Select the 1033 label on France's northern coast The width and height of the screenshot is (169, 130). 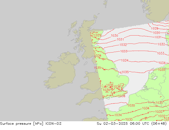click(129, 119)
